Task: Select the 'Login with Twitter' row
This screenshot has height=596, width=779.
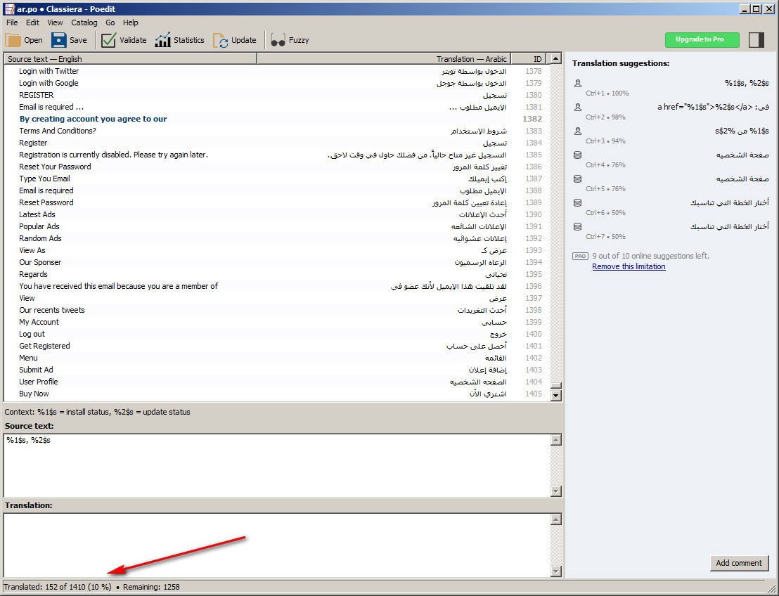Action: click(276, 71)
